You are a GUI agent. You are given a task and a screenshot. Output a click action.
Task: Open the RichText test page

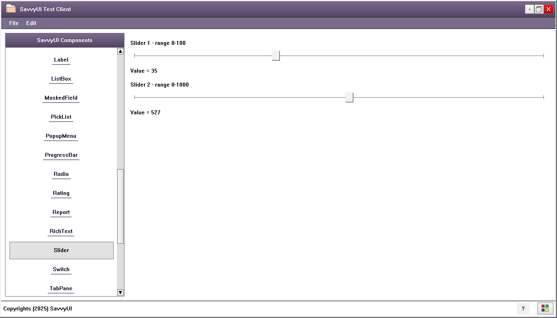[61, 231]
